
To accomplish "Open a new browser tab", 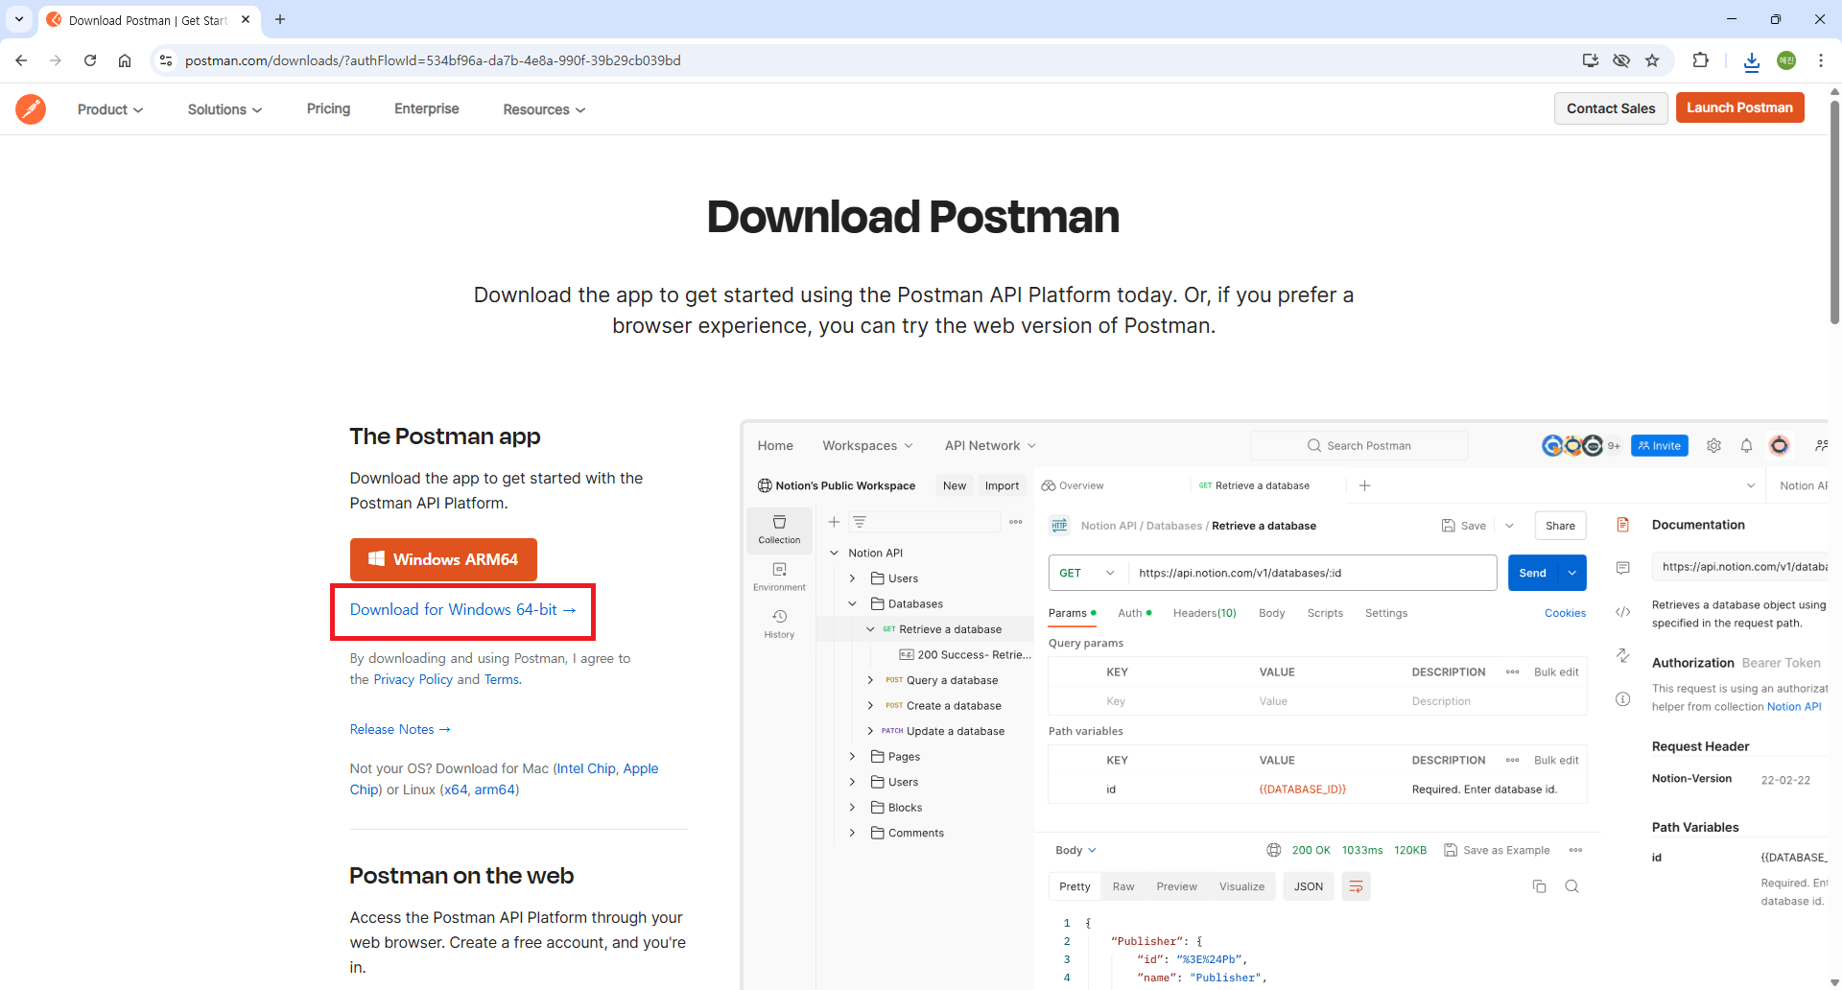I will coord(280,19).
